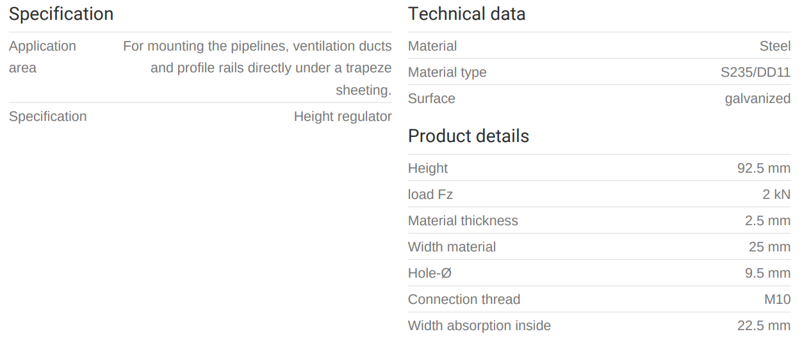Click the application area description text
802x341 pixels.
(258, 68)
